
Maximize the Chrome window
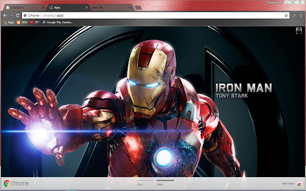coord(293,2)
